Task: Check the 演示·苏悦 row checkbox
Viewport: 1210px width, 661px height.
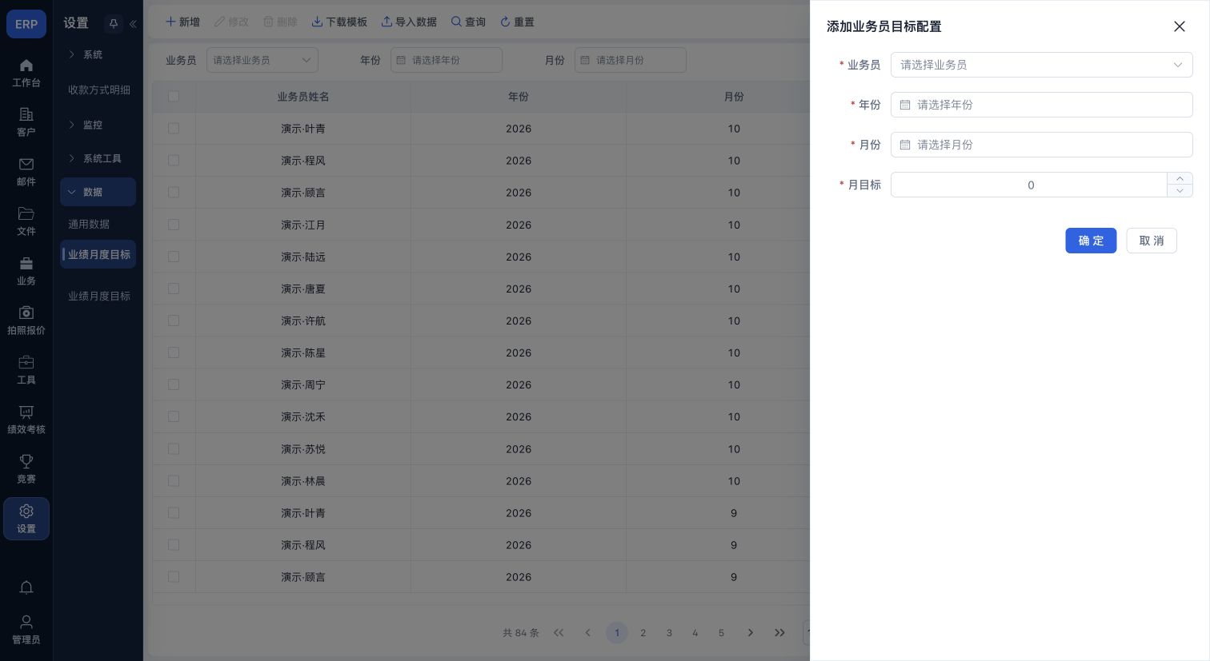Action: (174, 449)
